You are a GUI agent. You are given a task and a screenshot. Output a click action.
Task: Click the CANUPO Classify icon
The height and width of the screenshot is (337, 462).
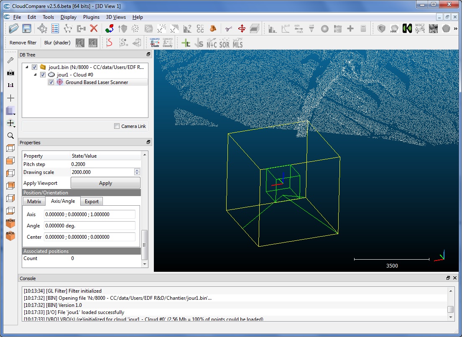[x=167, y=43]
